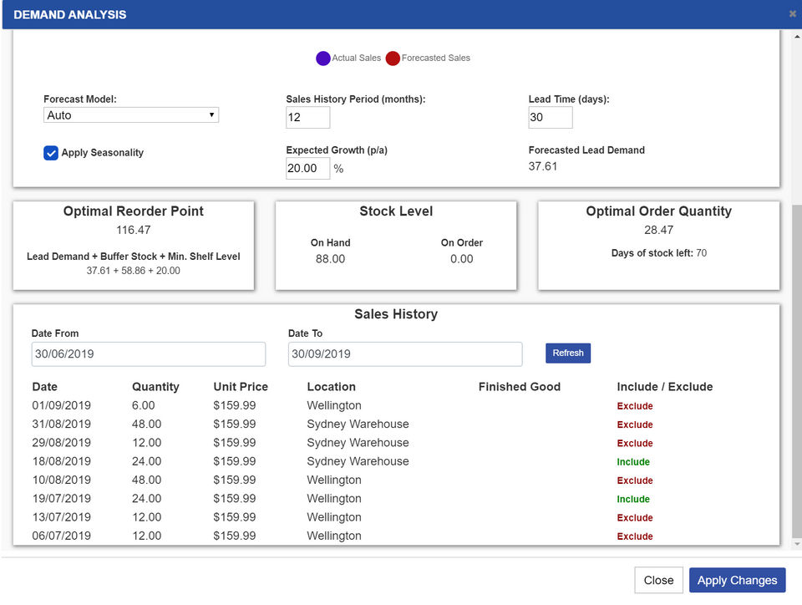Toggle Exclude for the 06/07/2019 sale
This screenshot has width=802, height=605.
pyautogui.click(x=635, y=536)
